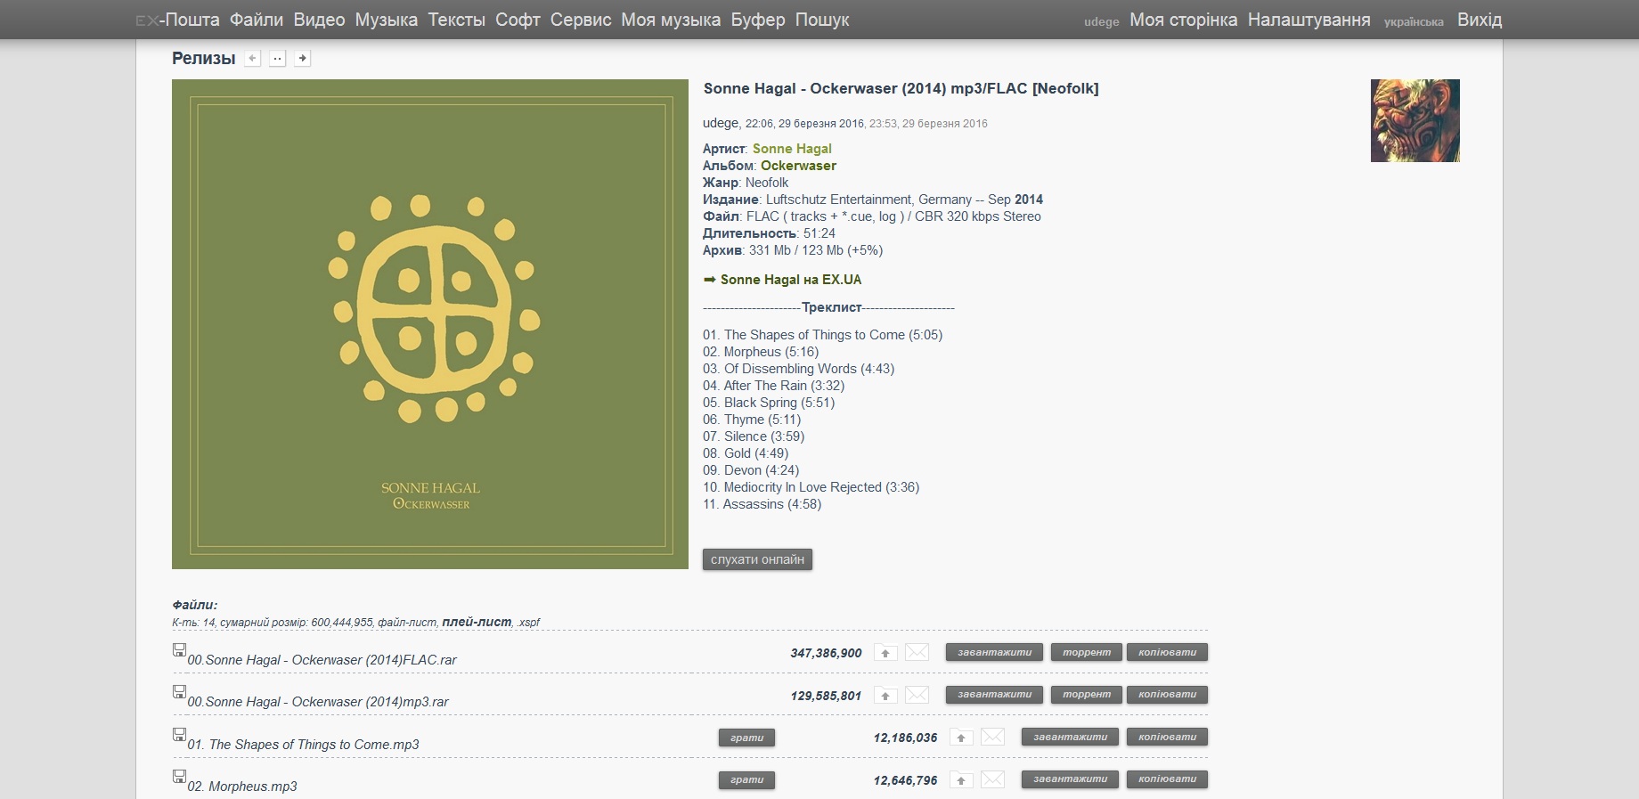Log out via Вихід
Screen dimensions: 1639x799
[1480, 20]
